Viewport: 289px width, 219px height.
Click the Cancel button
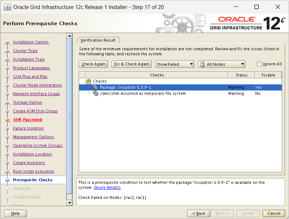click(274, 213)
